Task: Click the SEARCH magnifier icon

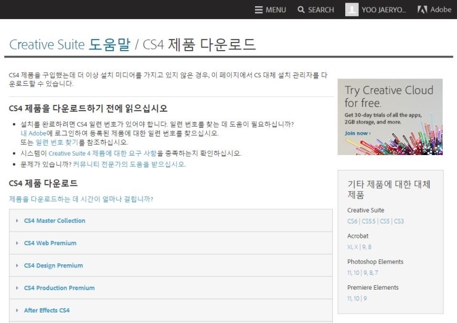Action: click(301, 10)
